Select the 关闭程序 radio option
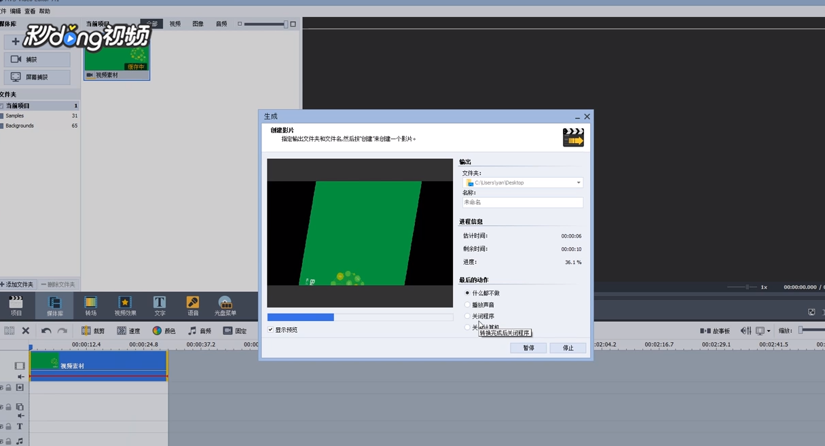Viewport: 825px width, 446px height. (467, 316)
